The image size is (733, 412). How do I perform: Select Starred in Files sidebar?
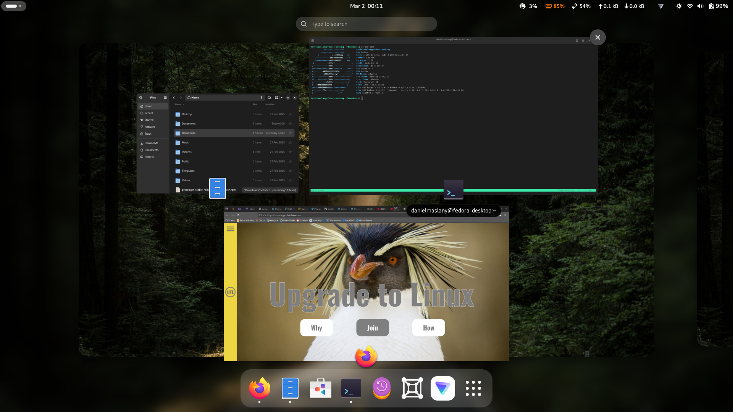click(x=153, y=120)
